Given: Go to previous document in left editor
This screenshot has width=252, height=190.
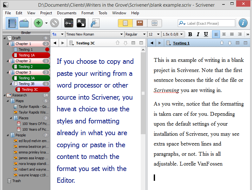Looking at the screenshot, I should click(118, 43).
